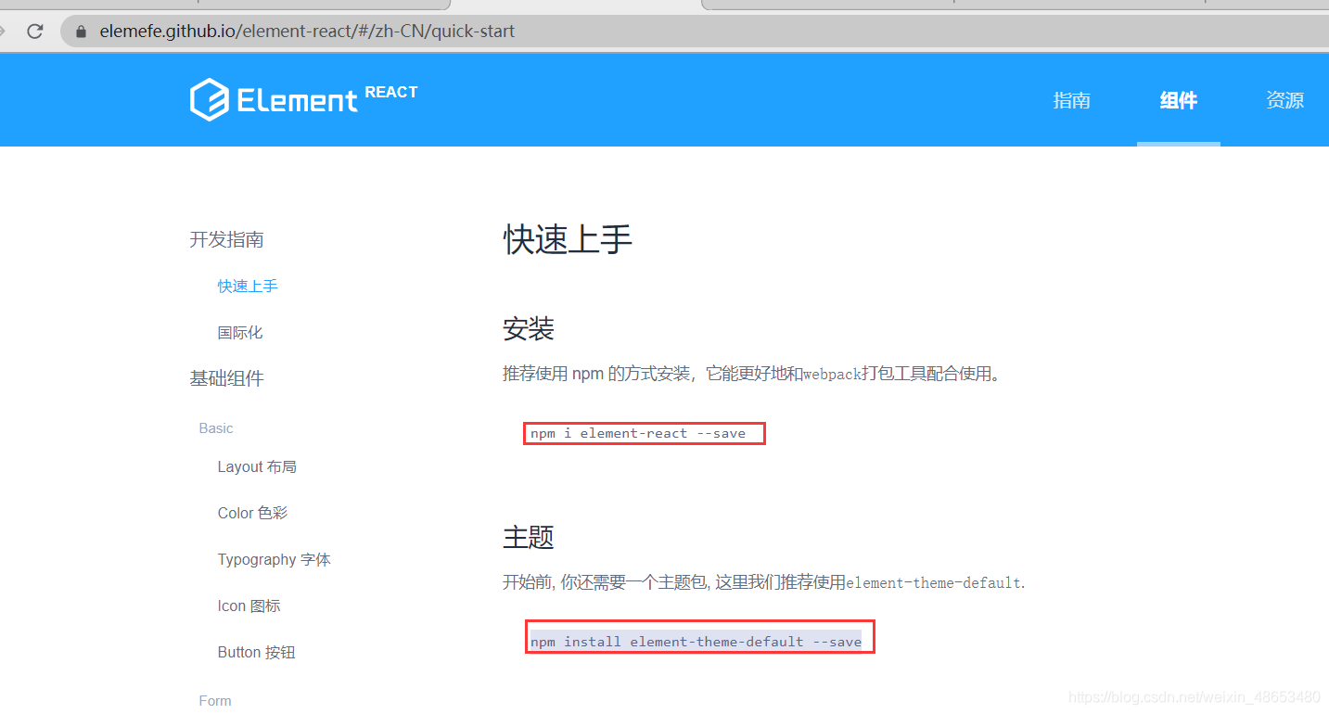This screenshot has width=1329, height=714.
Task: Open Icon 图标 component page
Action: pyautogui.click(x=249, y=606)
